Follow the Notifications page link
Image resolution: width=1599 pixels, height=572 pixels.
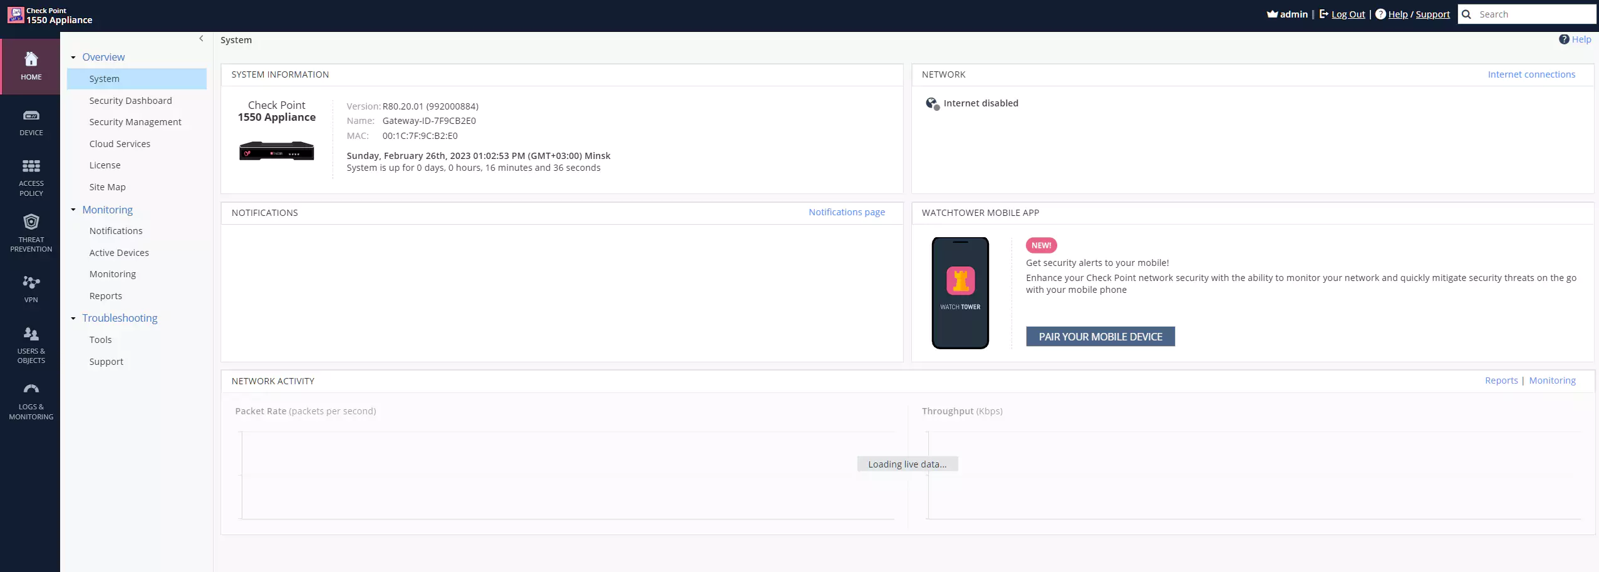(x=846, y=212)
